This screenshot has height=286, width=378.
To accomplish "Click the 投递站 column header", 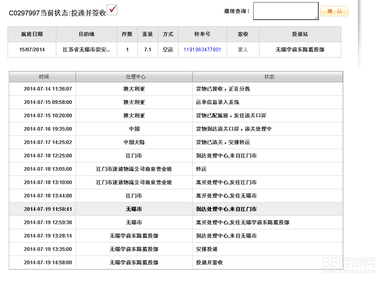I will (x=300, y=34).
